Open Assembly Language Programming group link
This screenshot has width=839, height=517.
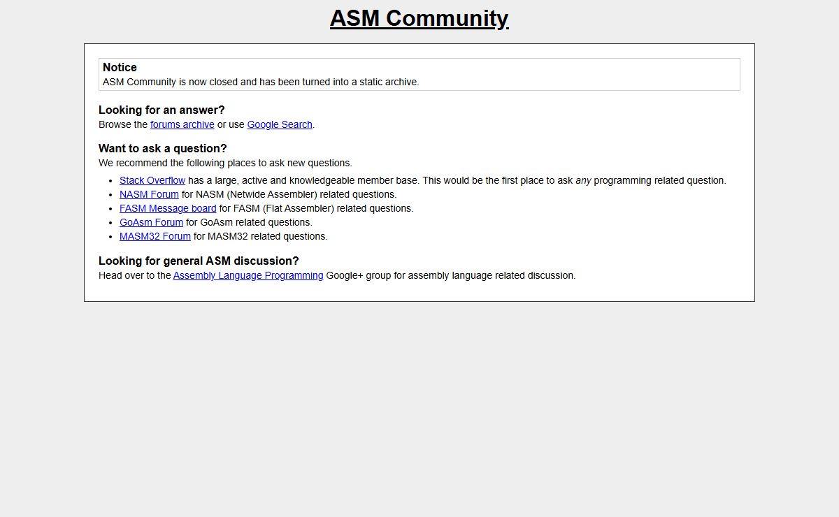[x=248, y=275]
